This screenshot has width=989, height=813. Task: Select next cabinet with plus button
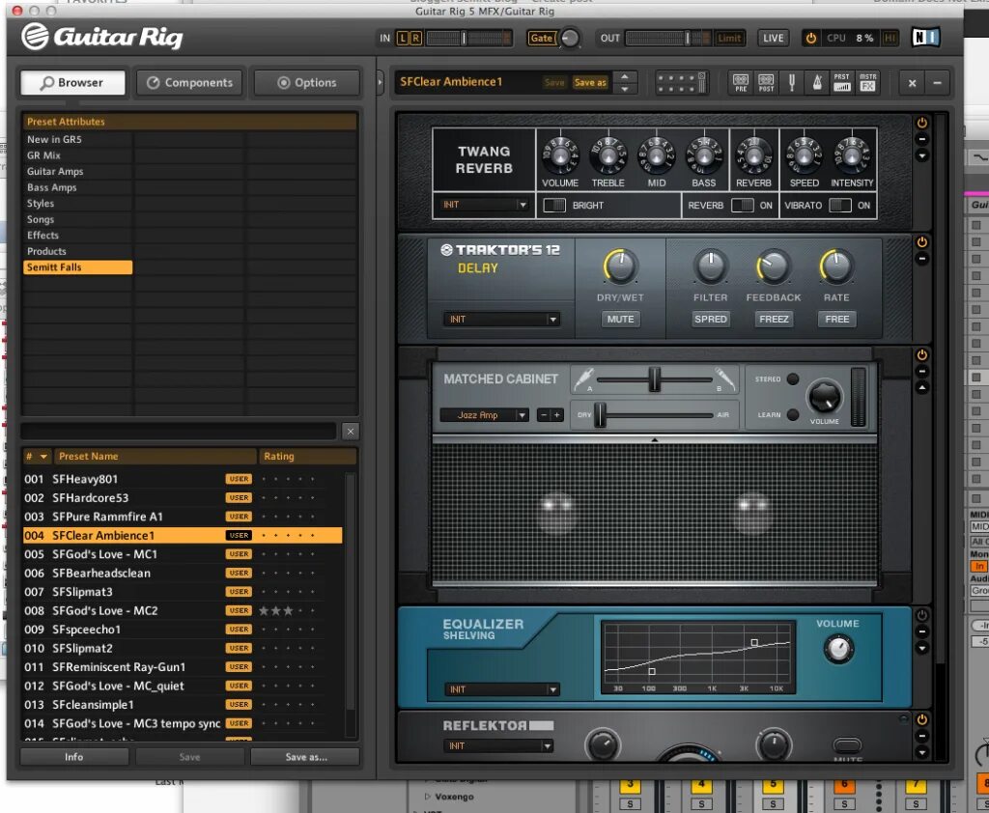(x=557, y=415)
